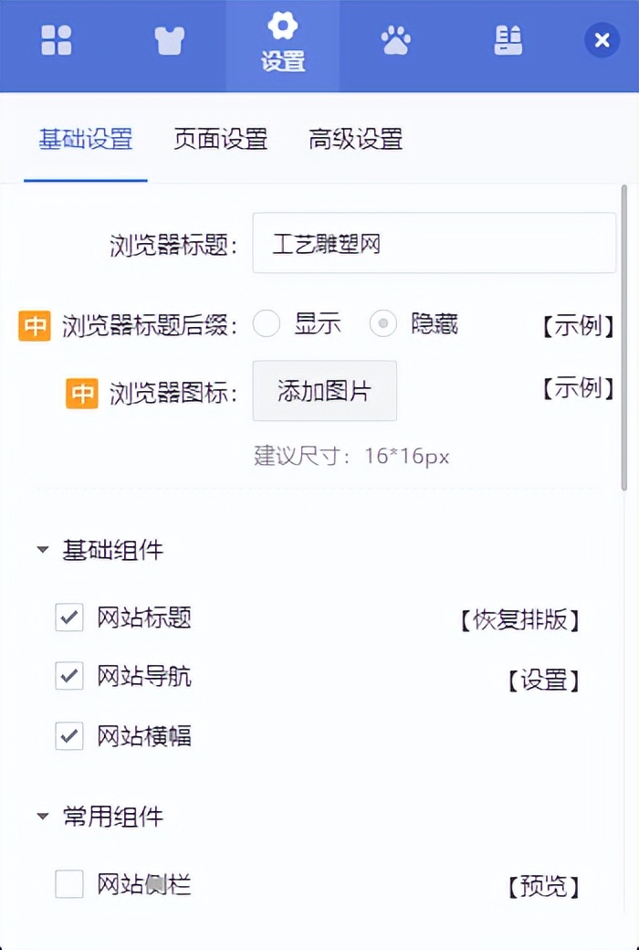Enable the 网站侧栏 checkbox
Viewport: 639px width, 950px height.
click(68, 884)
